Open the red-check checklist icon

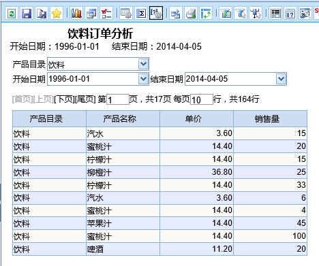[x=106, y=14]
